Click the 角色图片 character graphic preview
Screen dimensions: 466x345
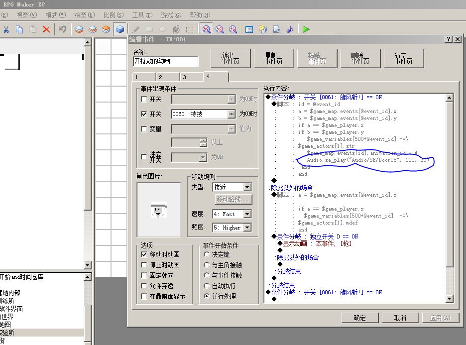159,210
